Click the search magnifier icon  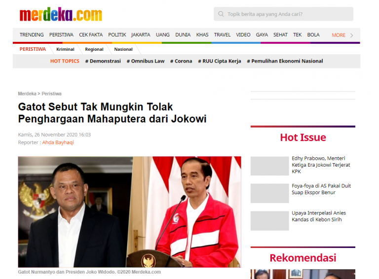(x=221, y=14)
